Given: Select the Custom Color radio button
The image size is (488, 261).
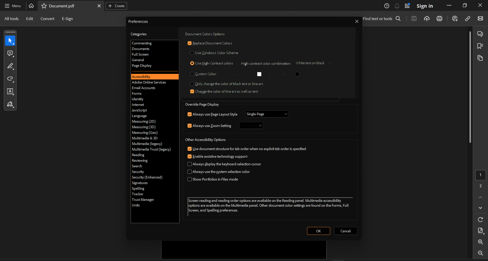Looking at the screenshot, I should pos(192,74).
